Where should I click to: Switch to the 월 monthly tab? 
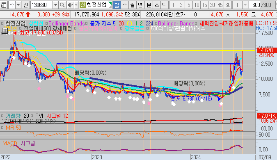[132, 5]
